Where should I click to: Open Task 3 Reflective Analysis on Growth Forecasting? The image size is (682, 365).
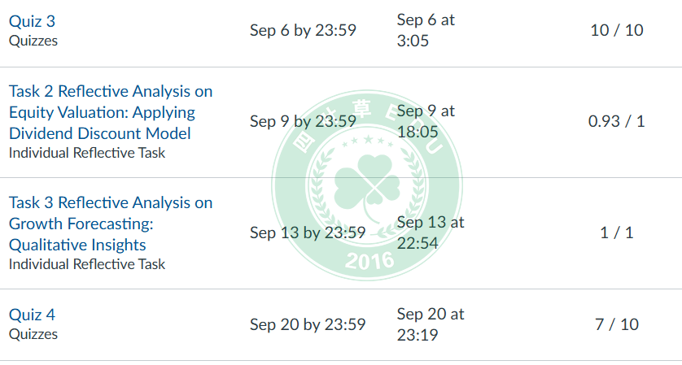click(x=110, y=224)
